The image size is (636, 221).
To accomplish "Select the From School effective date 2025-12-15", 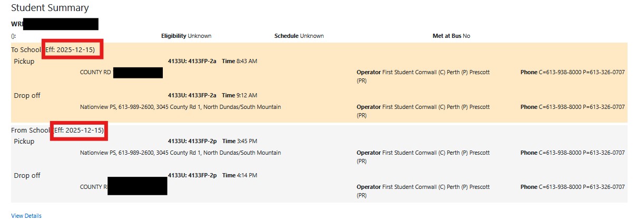I will [80, 130].
